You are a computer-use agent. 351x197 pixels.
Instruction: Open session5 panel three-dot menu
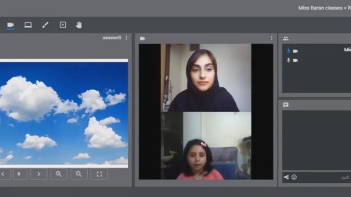tap(127, 38)
